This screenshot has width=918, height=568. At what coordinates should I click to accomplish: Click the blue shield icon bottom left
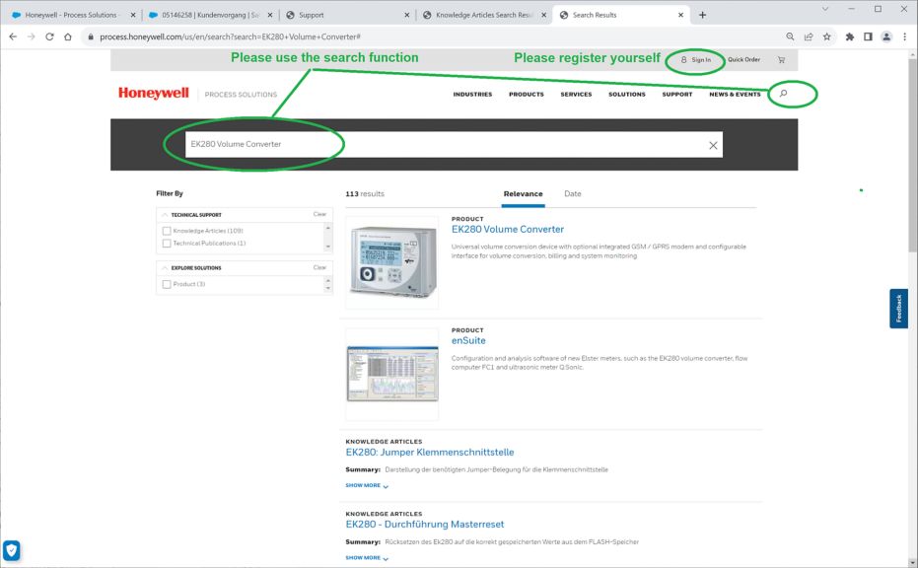click(x=12, y=550)
